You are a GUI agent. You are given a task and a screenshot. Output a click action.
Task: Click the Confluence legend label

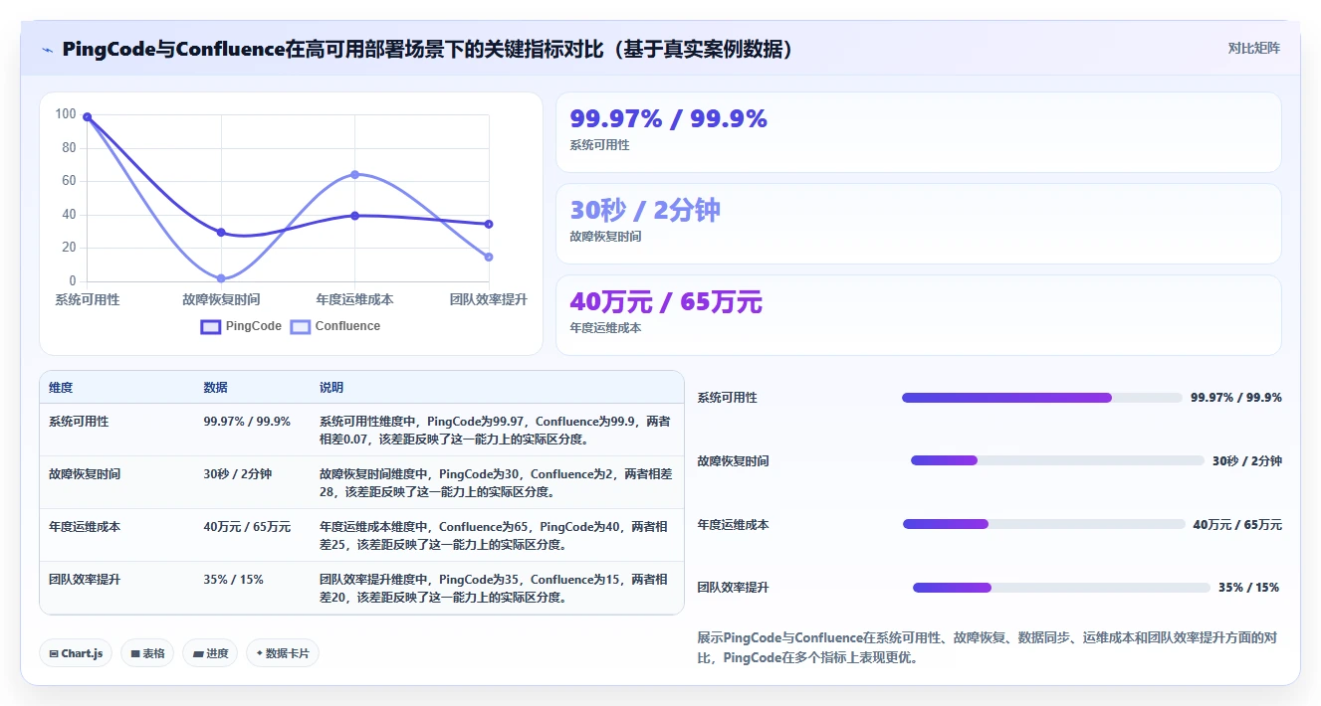[347, 326]
